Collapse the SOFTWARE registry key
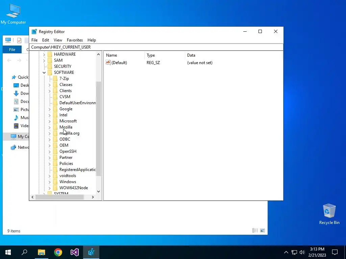Viewport: 346px width, 259px height. tap(44, 73)
